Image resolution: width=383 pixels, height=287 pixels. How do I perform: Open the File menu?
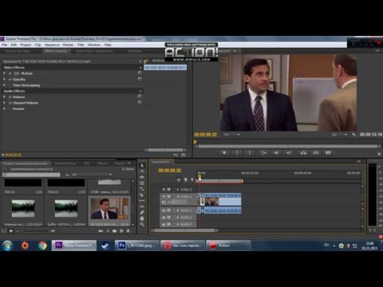click(x=5, y=45)
